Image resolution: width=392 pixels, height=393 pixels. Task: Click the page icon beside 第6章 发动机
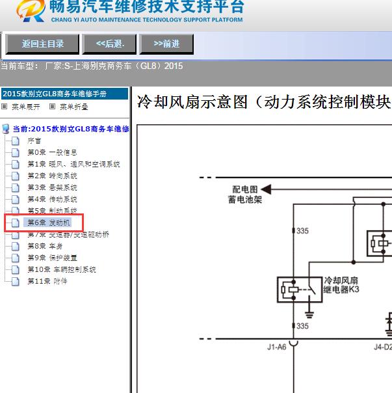[x=16, y=223]
